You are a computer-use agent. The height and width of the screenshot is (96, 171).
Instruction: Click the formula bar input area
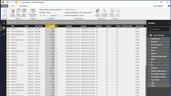click(x=80, y=22)
